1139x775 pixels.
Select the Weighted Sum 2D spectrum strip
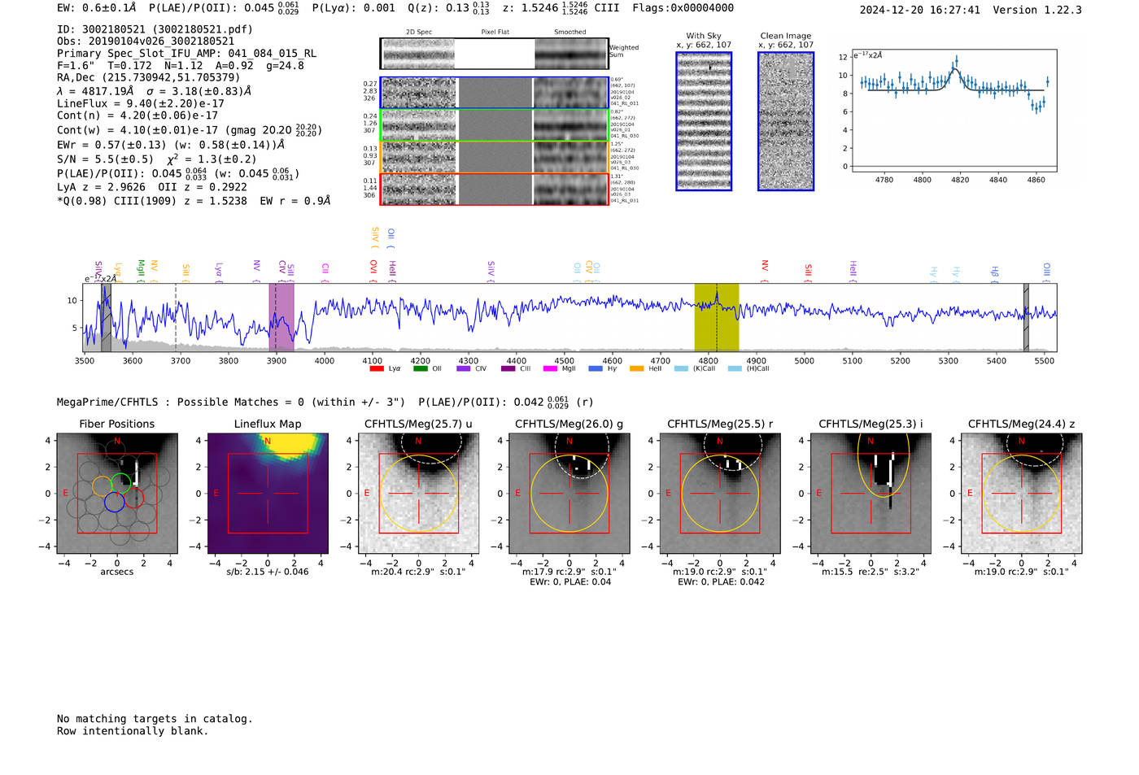[x=495, y=54]
